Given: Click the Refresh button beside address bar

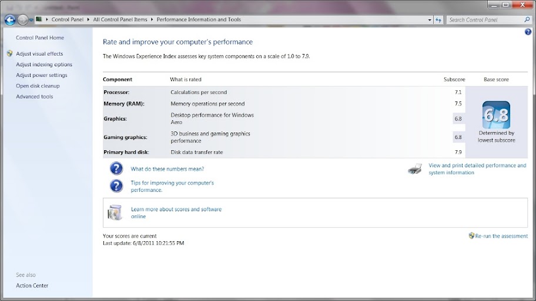Looking at the screenshot, I should tap(438, 20).
